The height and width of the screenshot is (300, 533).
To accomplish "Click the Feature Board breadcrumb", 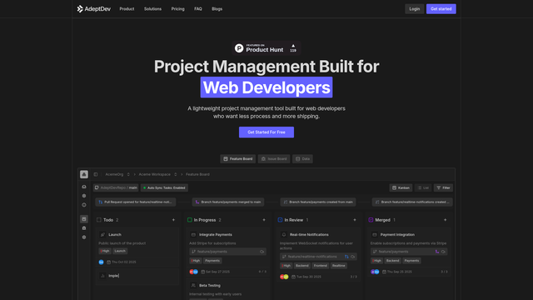I will pyautogui.click(x=197, y=174).
